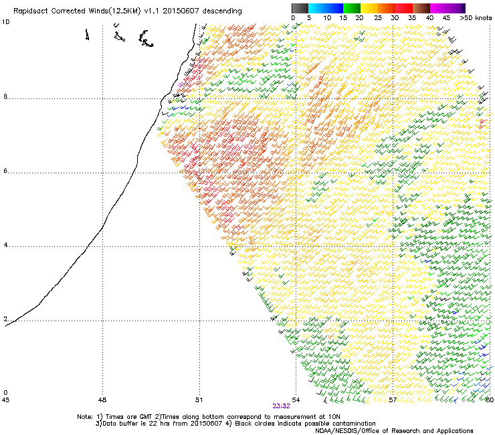This screenshot has width=495, height=435.
Task: Choose the magenta 40-45 knots legend segment
Action: click(x=439, y=8)
